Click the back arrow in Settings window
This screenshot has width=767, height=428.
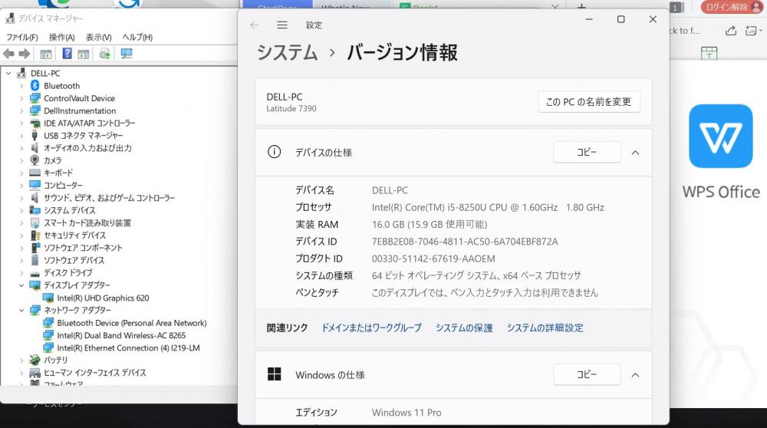click(254, 25)
